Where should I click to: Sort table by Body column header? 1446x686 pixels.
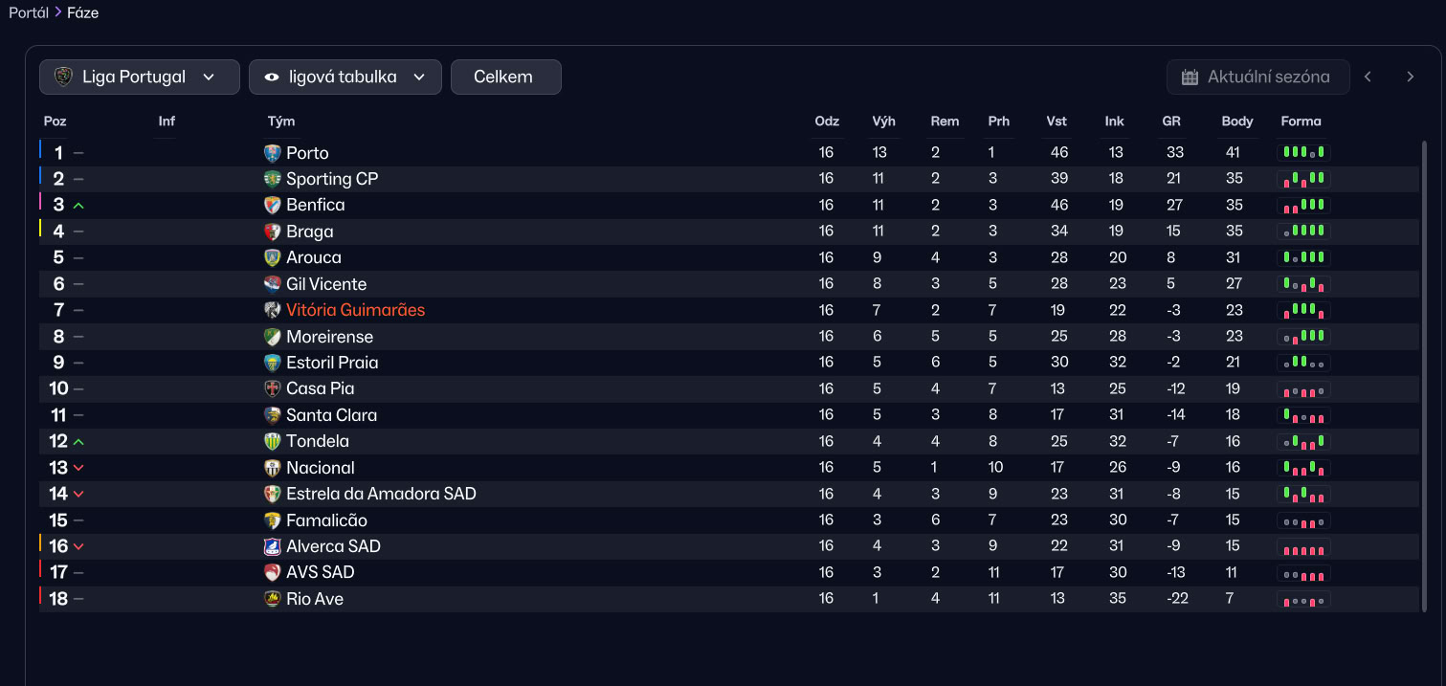point(1237,122)
